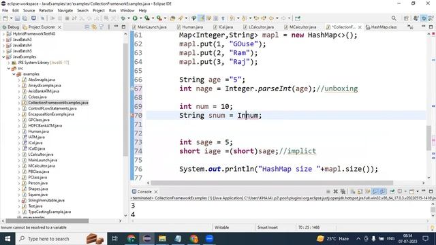Open the Refactor menu
This screenshot has width=436, height=245.
[x=46, y=11]
